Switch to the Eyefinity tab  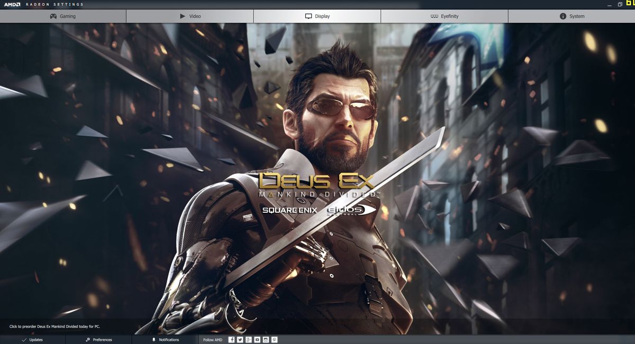[x=444, y=16]
